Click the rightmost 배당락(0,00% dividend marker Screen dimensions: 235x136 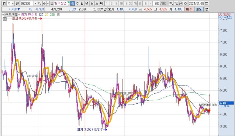[x=208, y=105]
